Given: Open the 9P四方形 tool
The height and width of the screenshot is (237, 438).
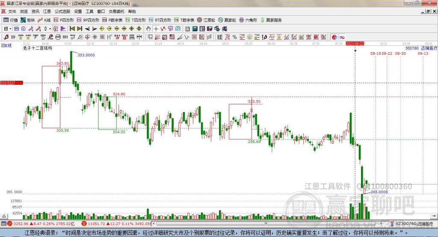Looking at the screenshot, I should click(x=88, y=20).
